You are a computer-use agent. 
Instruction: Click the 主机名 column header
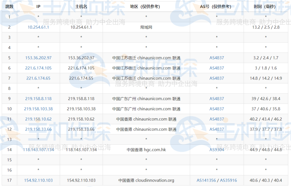(81, 7)
